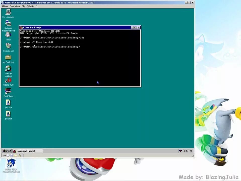
Task: Click the Copyright 1985-1995 Microsoft Corp. line
Action: (49, 33)
